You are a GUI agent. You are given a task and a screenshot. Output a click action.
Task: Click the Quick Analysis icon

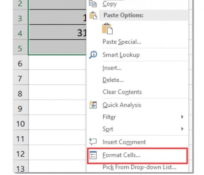93,105
